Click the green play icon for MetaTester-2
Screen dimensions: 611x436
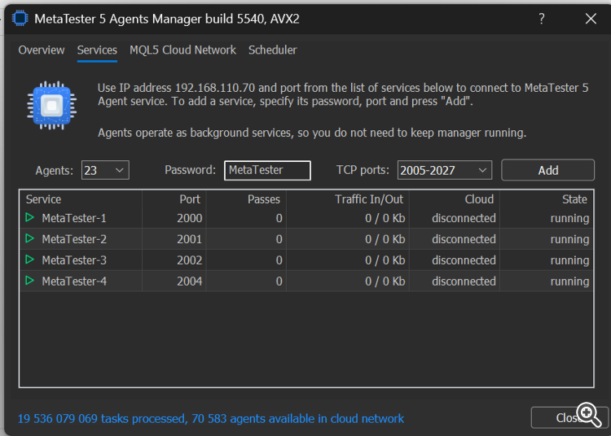(x=30, y=239)
